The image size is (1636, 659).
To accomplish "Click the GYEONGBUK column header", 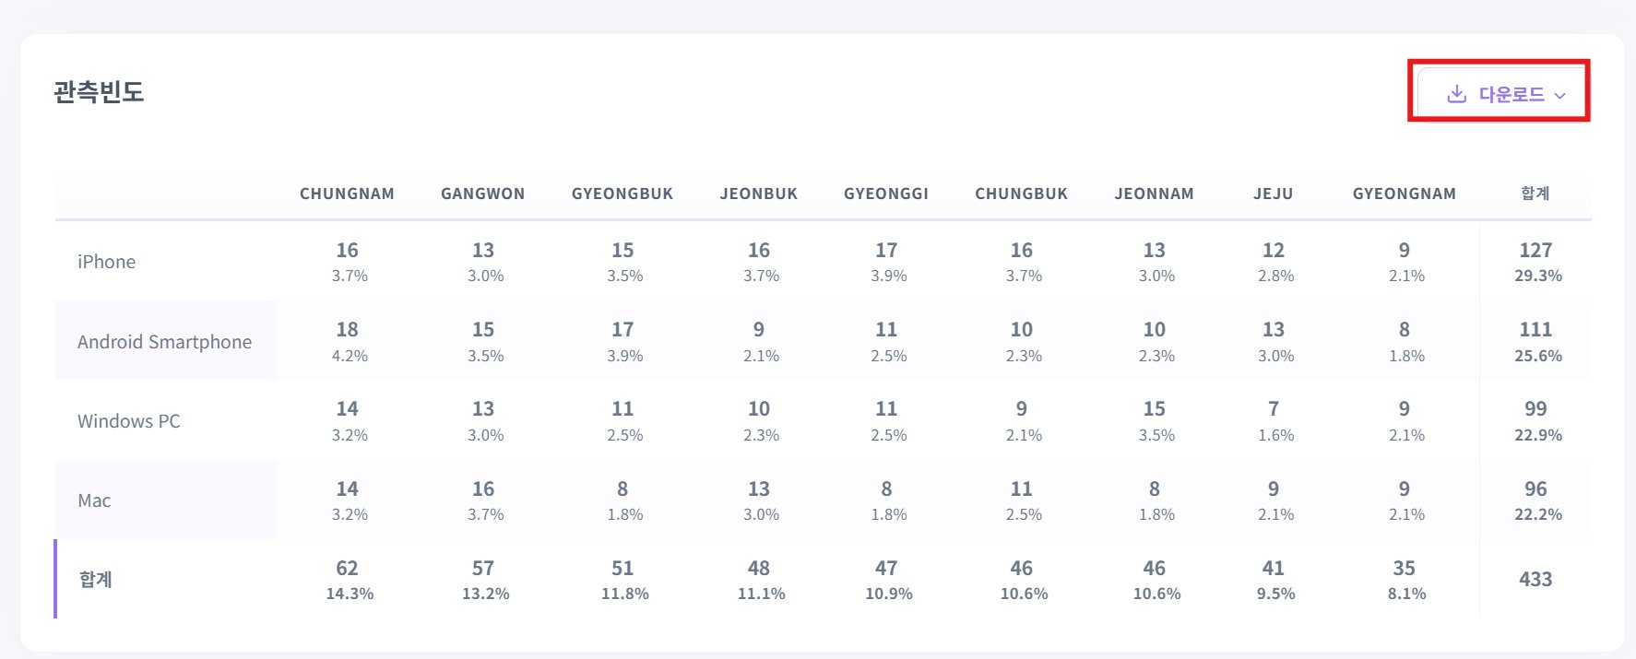I will point(622,194).
